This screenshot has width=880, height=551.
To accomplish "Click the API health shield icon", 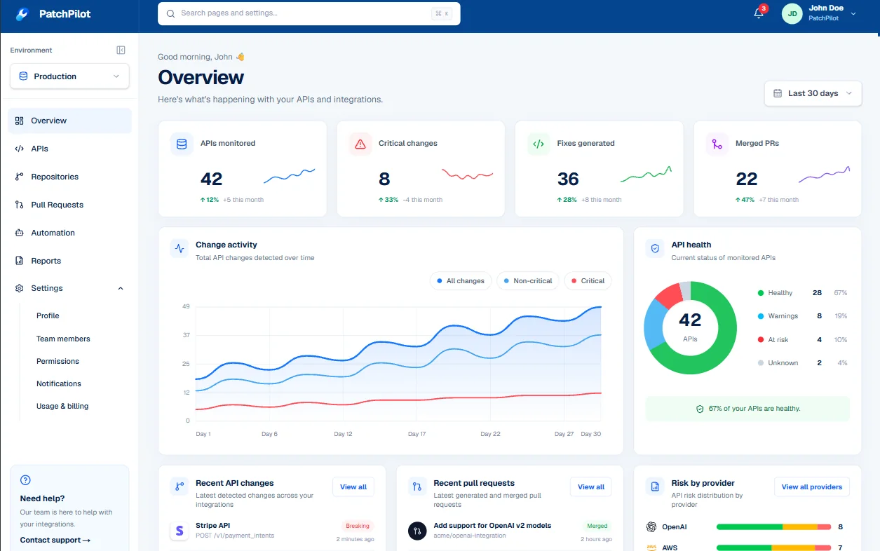I will tap(655, 248).
